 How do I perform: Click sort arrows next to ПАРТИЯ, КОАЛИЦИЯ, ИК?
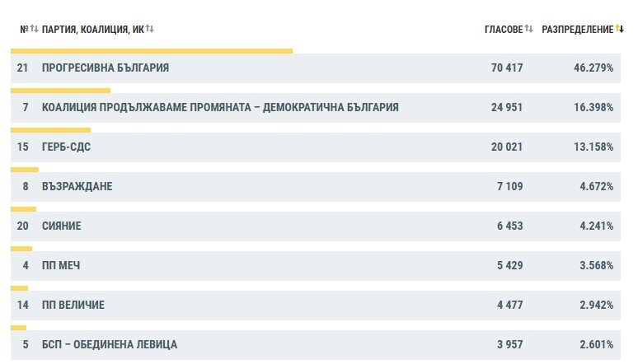click(x=150, y=29)
